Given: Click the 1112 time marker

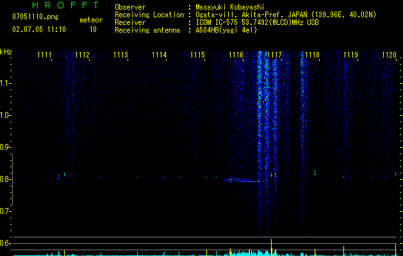Looking at the screenshot, I should [x=82, y=55].
